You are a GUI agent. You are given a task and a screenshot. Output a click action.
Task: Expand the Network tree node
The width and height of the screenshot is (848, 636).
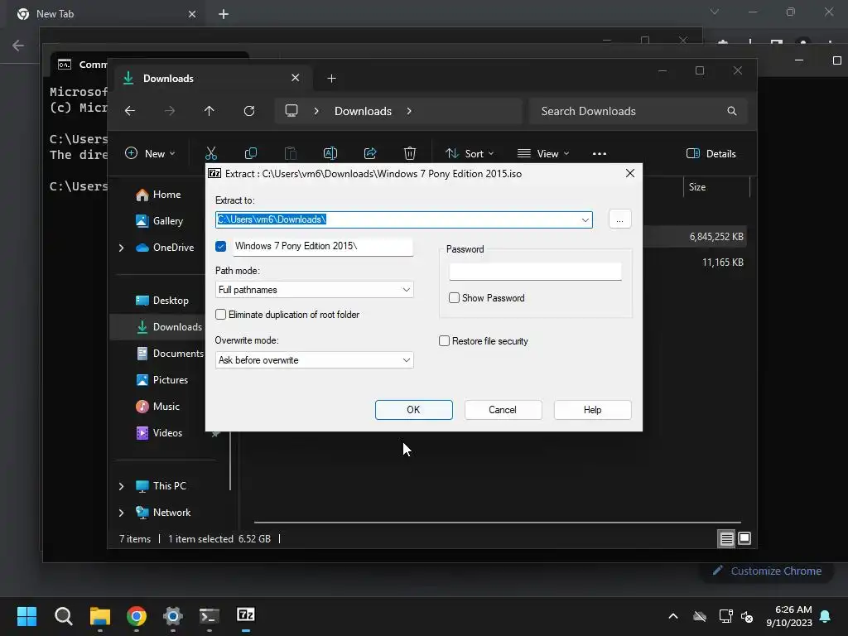tap(121, 513)
